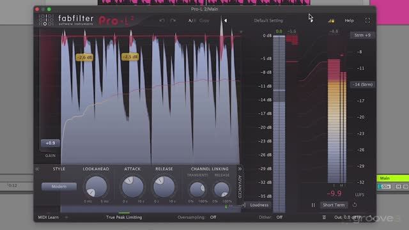Open the Dither Off menu
The width and height of the screenshot is (409, 230).
[279, 217]
